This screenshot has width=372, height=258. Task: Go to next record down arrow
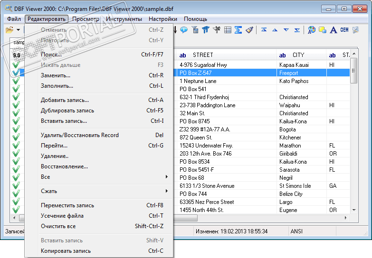coord(286,30)
